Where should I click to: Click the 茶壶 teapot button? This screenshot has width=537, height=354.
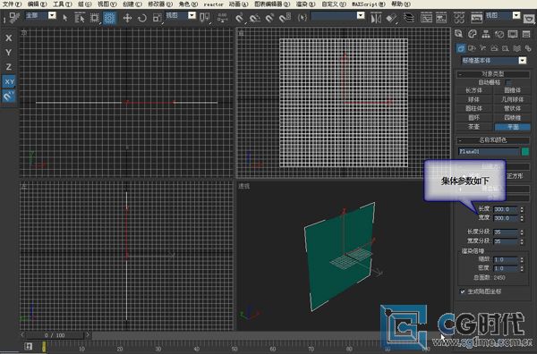coord(474,127)
